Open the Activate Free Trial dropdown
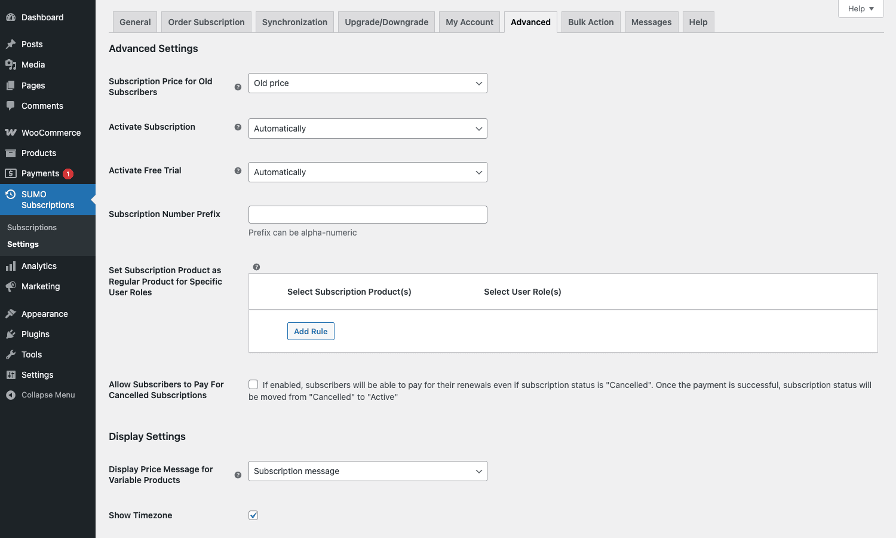Screen dimensions: 896x538 pos(368,172)
